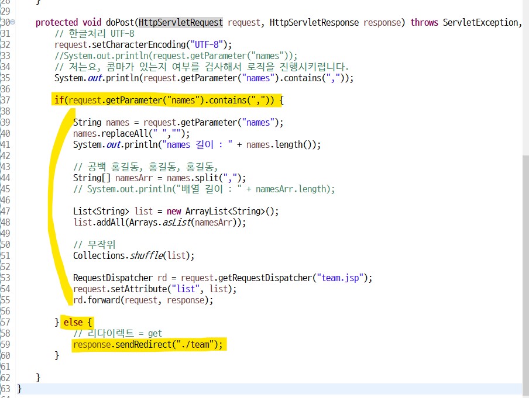Click comment '// 저는요, 콤마가 있는지' on line 34
529x398 pixels.
[201, 67]
